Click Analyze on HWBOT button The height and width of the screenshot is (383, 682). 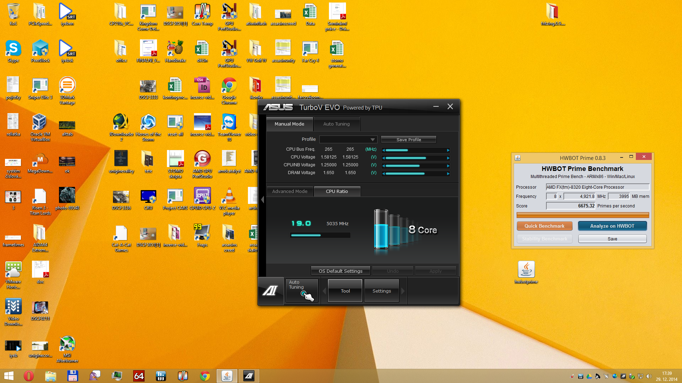coord(612,226)
